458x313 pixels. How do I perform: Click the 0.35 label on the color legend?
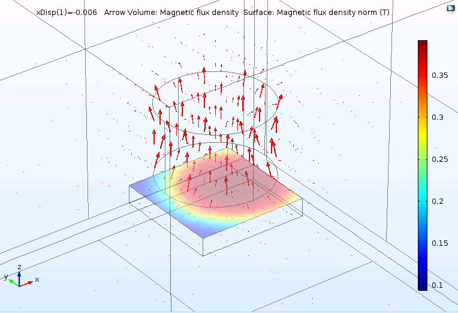pyautogui.click(x=441, y=75)
